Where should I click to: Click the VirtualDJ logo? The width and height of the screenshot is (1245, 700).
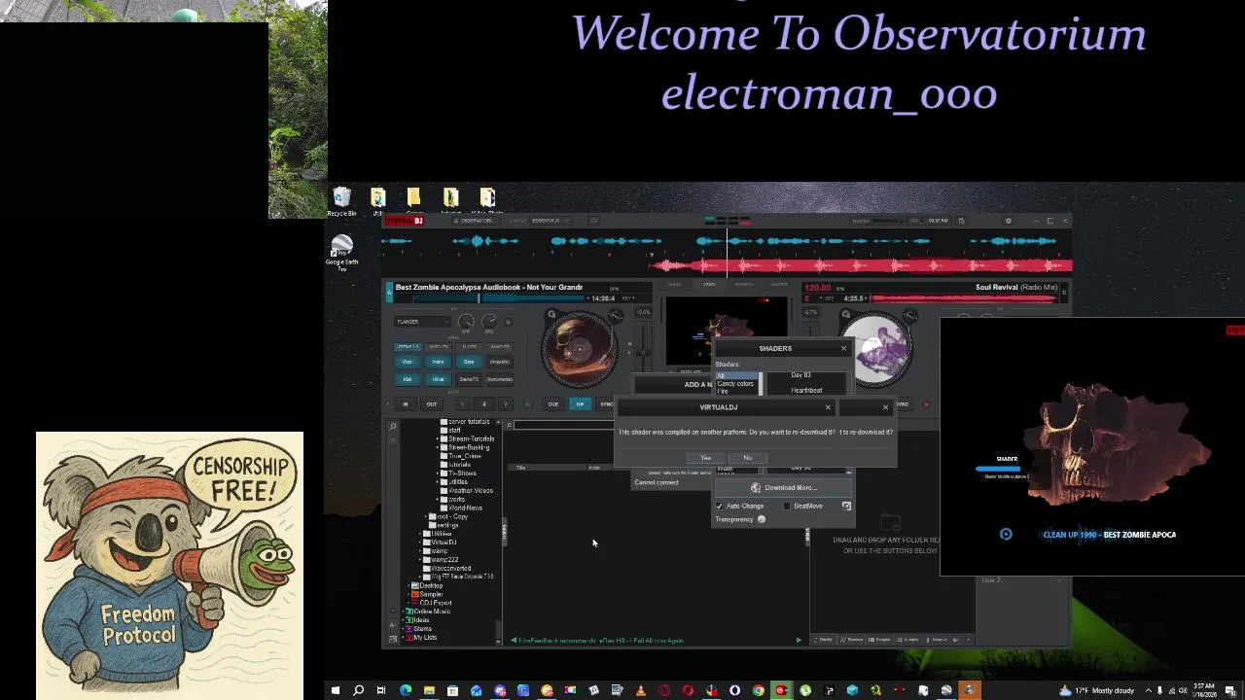tap(405, 221)
